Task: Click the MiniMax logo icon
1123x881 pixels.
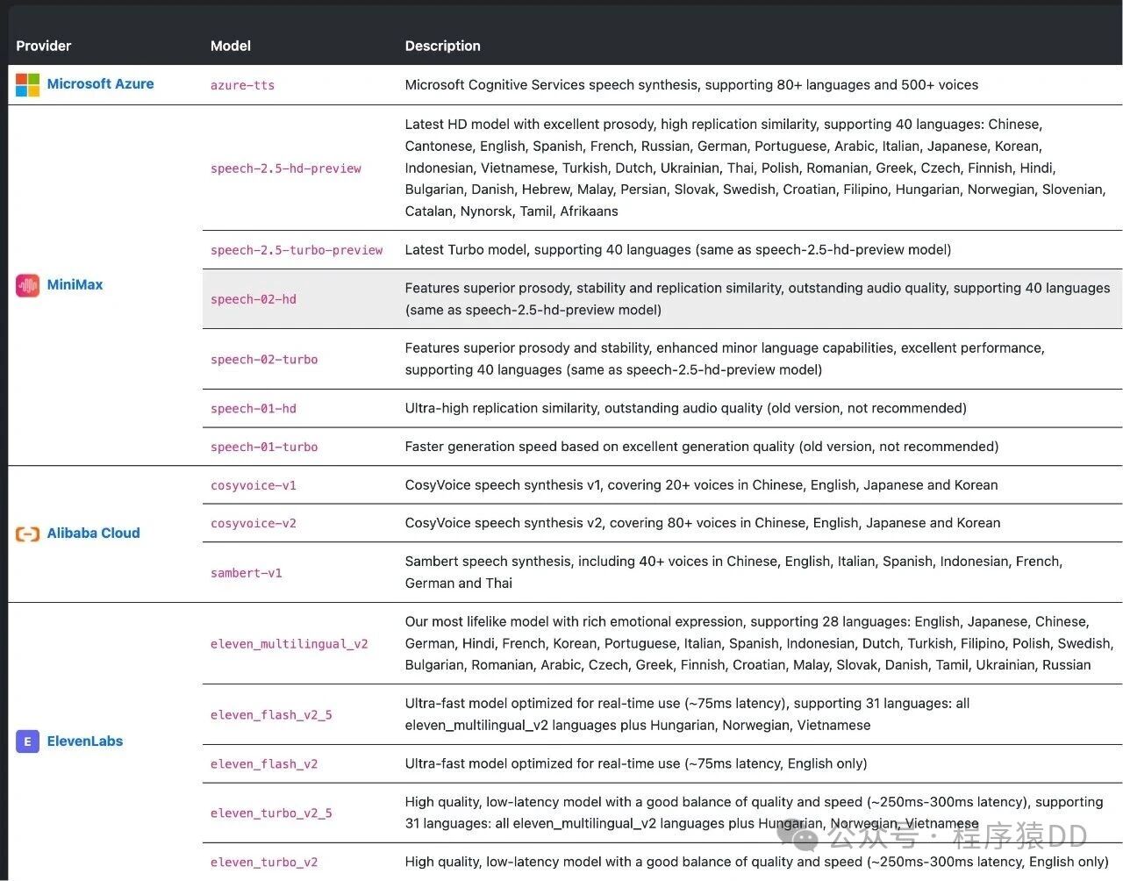Action: tap(28, 285)
